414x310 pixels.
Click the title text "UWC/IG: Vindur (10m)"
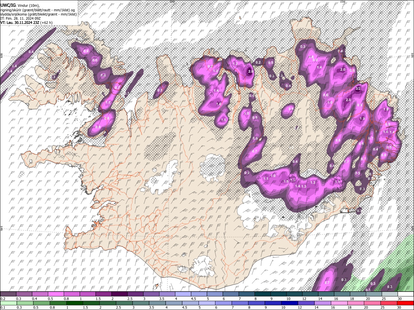[20, 5]
